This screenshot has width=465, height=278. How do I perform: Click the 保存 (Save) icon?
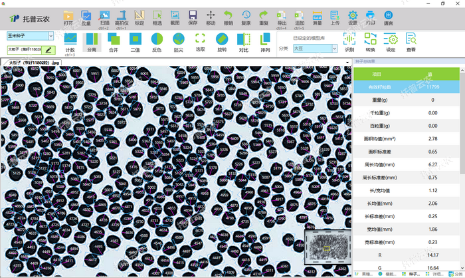(193, 17)
